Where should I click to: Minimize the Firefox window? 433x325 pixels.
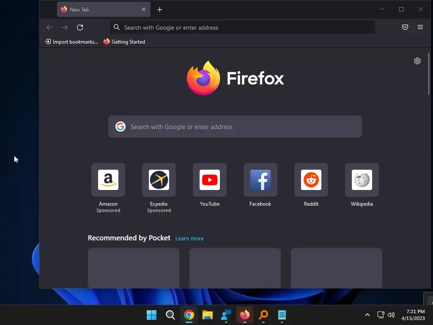[x=382, y=9]
